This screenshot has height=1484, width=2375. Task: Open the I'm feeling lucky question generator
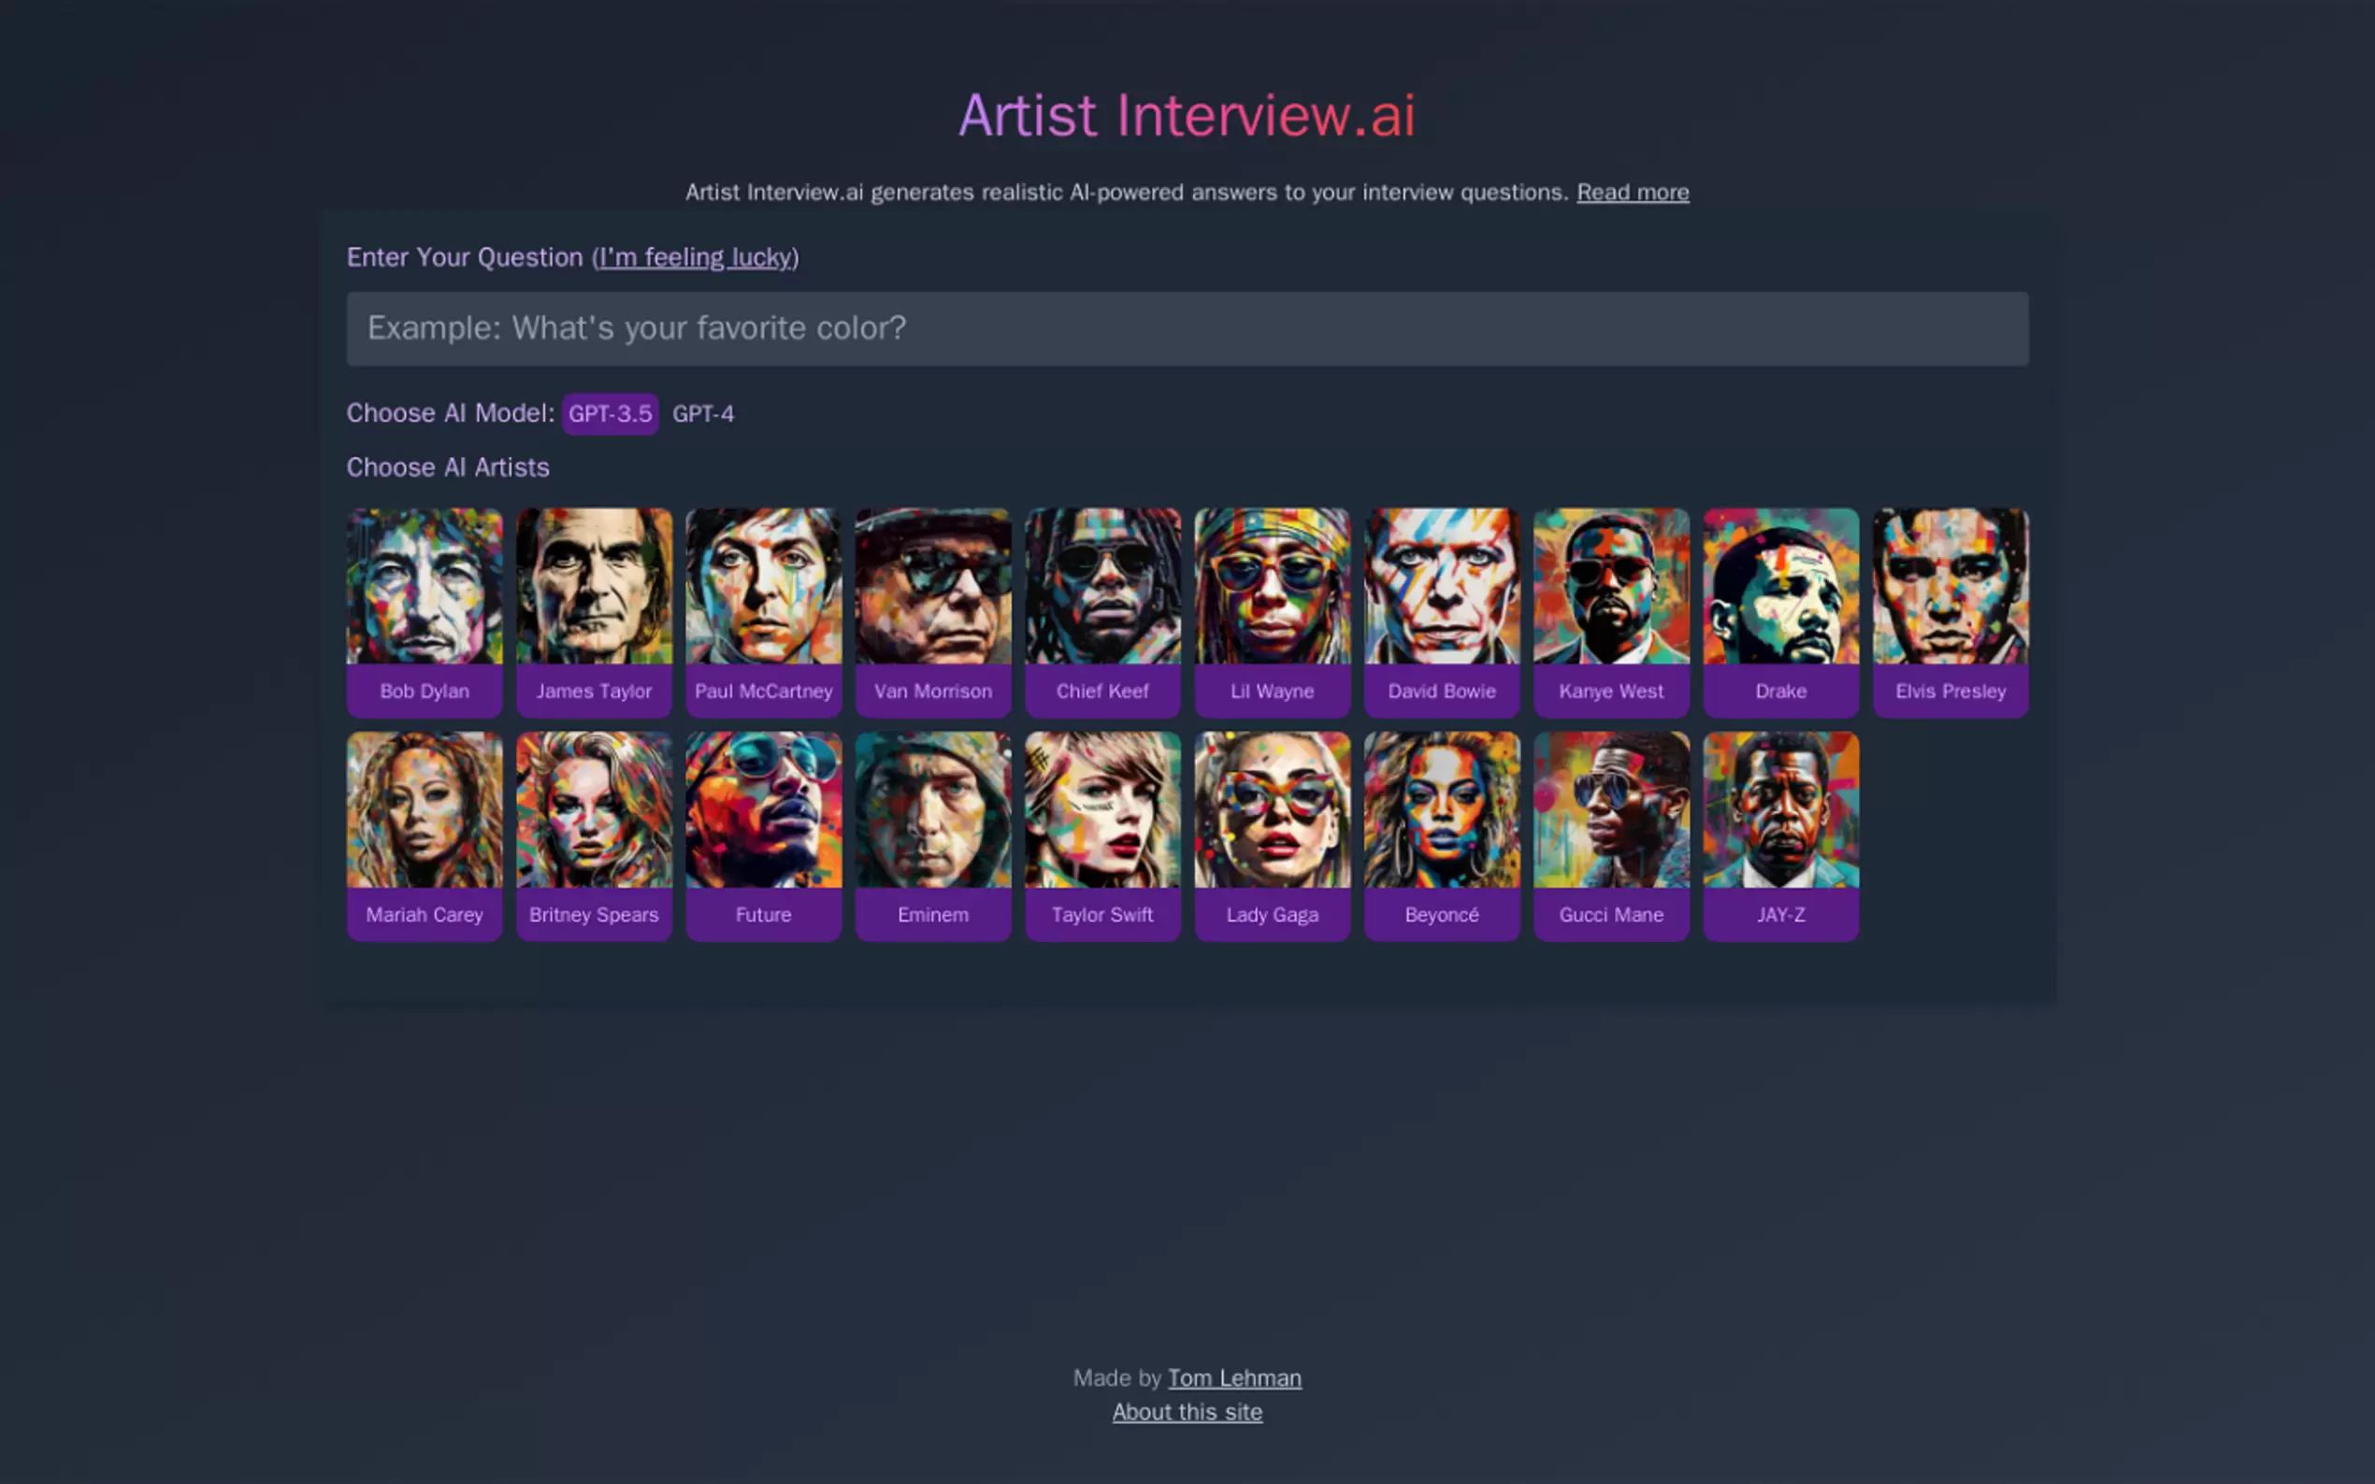click(x=695, y=257)
